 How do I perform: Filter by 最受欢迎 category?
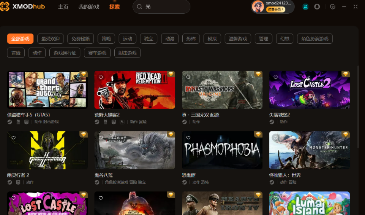click(x=51, y=39)
